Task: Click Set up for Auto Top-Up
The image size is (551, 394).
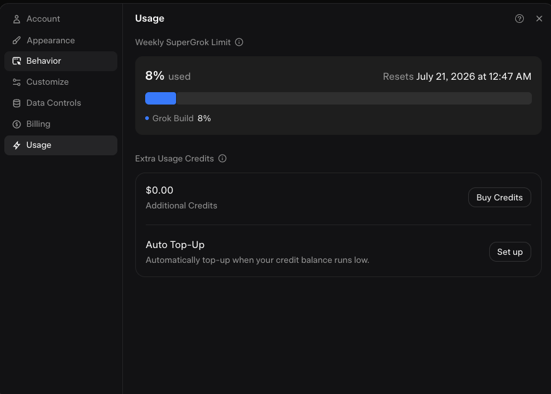Action: coord(510,252)
